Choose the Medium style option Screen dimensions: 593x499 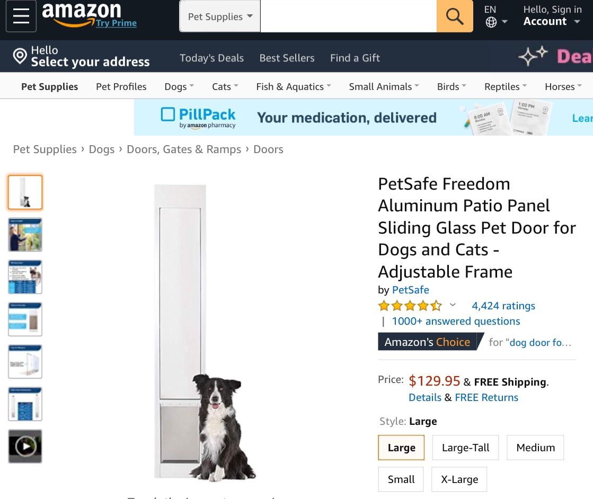point(535,448)
